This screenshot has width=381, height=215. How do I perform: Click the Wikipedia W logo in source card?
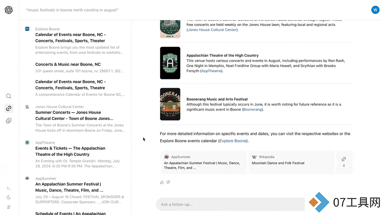(x=255, y=157)
